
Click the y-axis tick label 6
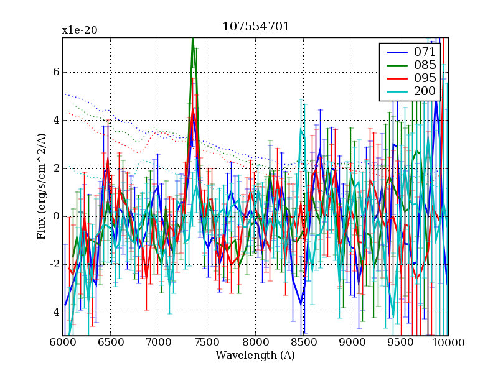(55, 72)
